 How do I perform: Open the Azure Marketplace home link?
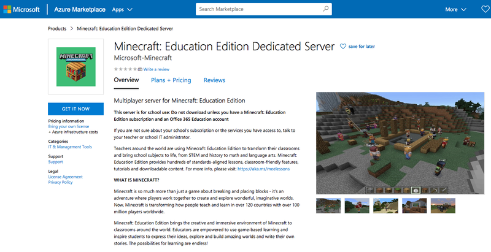click(80, 9)
